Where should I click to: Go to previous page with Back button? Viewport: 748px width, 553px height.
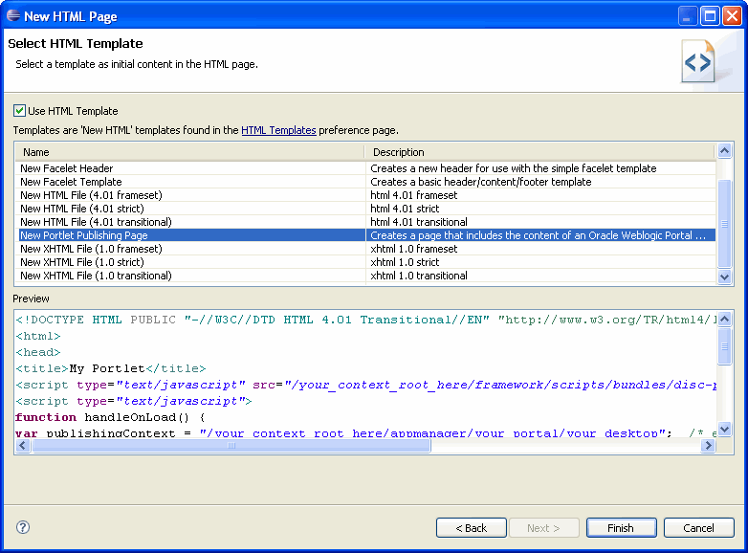coord(472,528)
